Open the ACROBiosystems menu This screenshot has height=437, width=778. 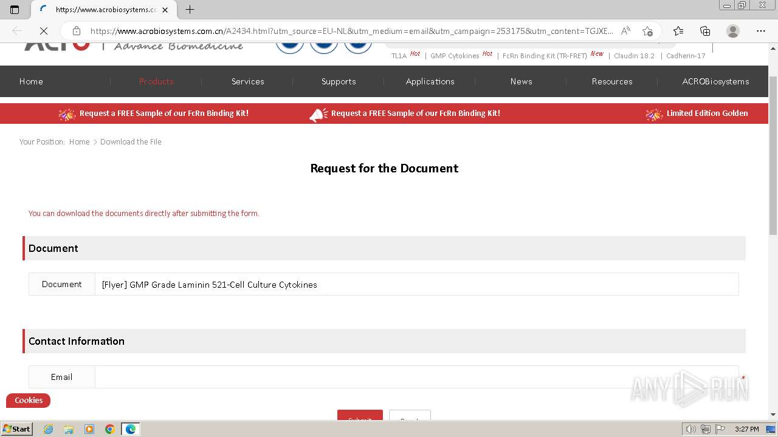715,81
